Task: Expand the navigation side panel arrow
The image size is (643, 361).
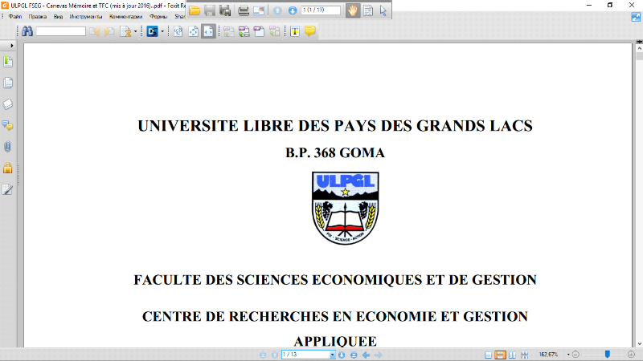Action: coord(12,46)
